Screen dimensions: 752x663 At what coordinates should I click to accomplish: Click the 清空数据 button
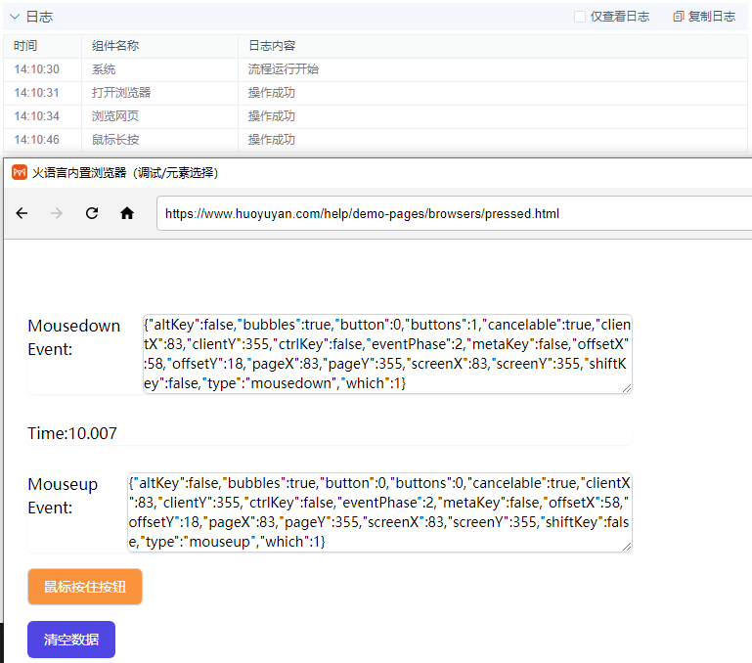71,640
